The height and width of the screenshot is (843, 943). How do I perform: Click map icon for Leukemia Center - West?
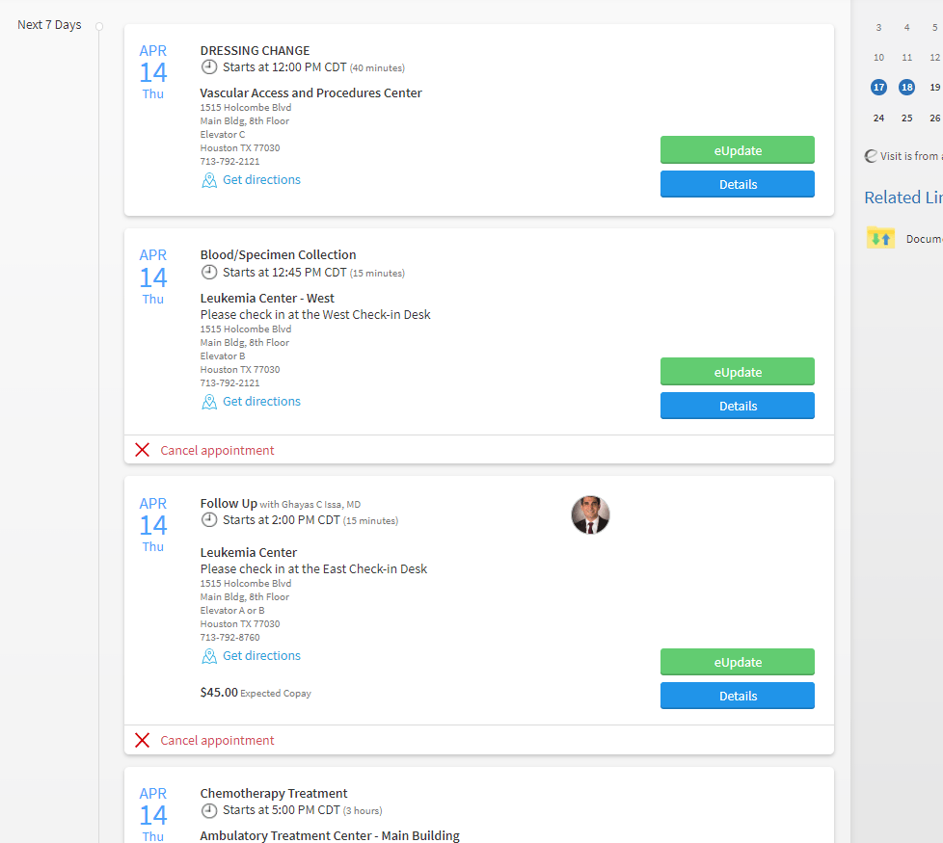[x=209, y=402]
